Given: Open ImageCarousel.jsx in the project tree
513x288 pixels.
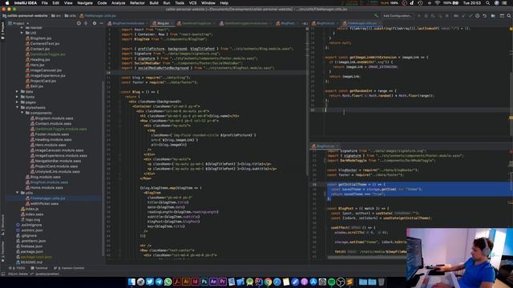Looking at the screenshot, I should 43,70.
